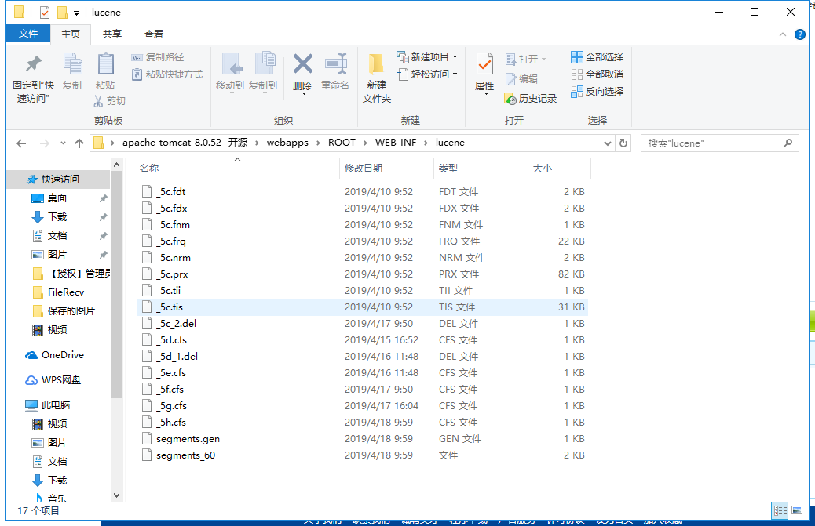Open customize quick access toolbar dropdown
This screenshot has width=815, height=526.
point(76,13)
